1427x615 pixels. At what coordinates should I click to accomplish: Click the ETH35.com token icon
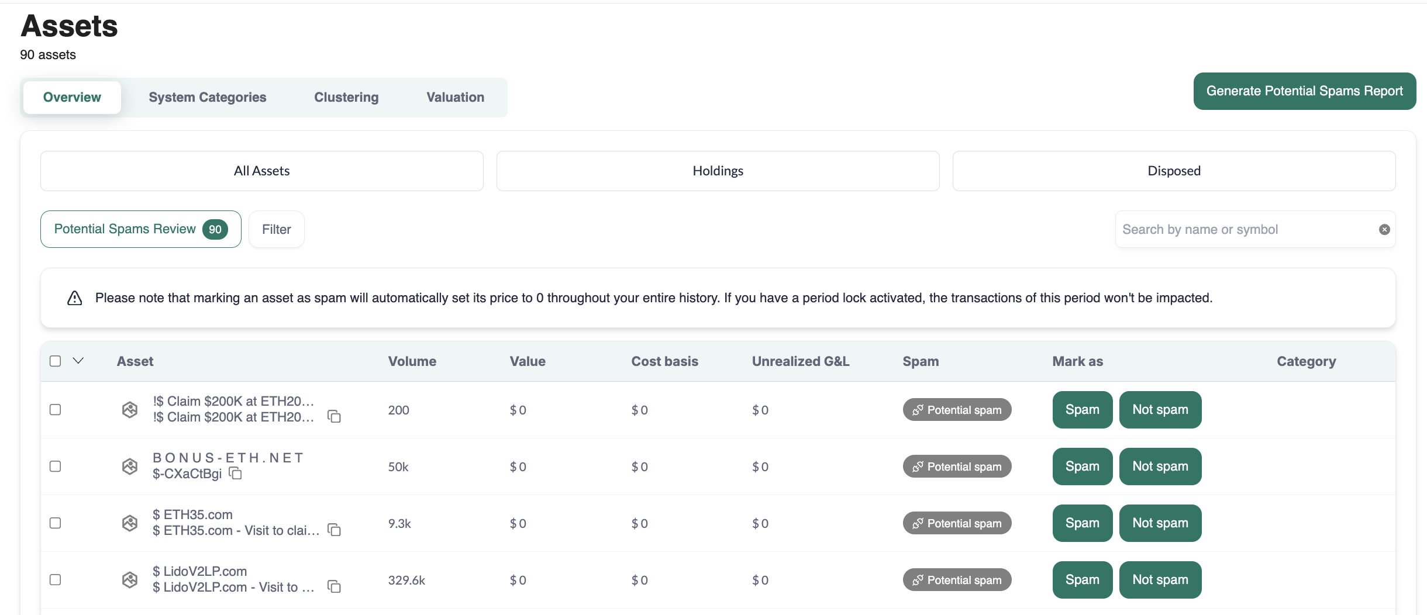130,523
